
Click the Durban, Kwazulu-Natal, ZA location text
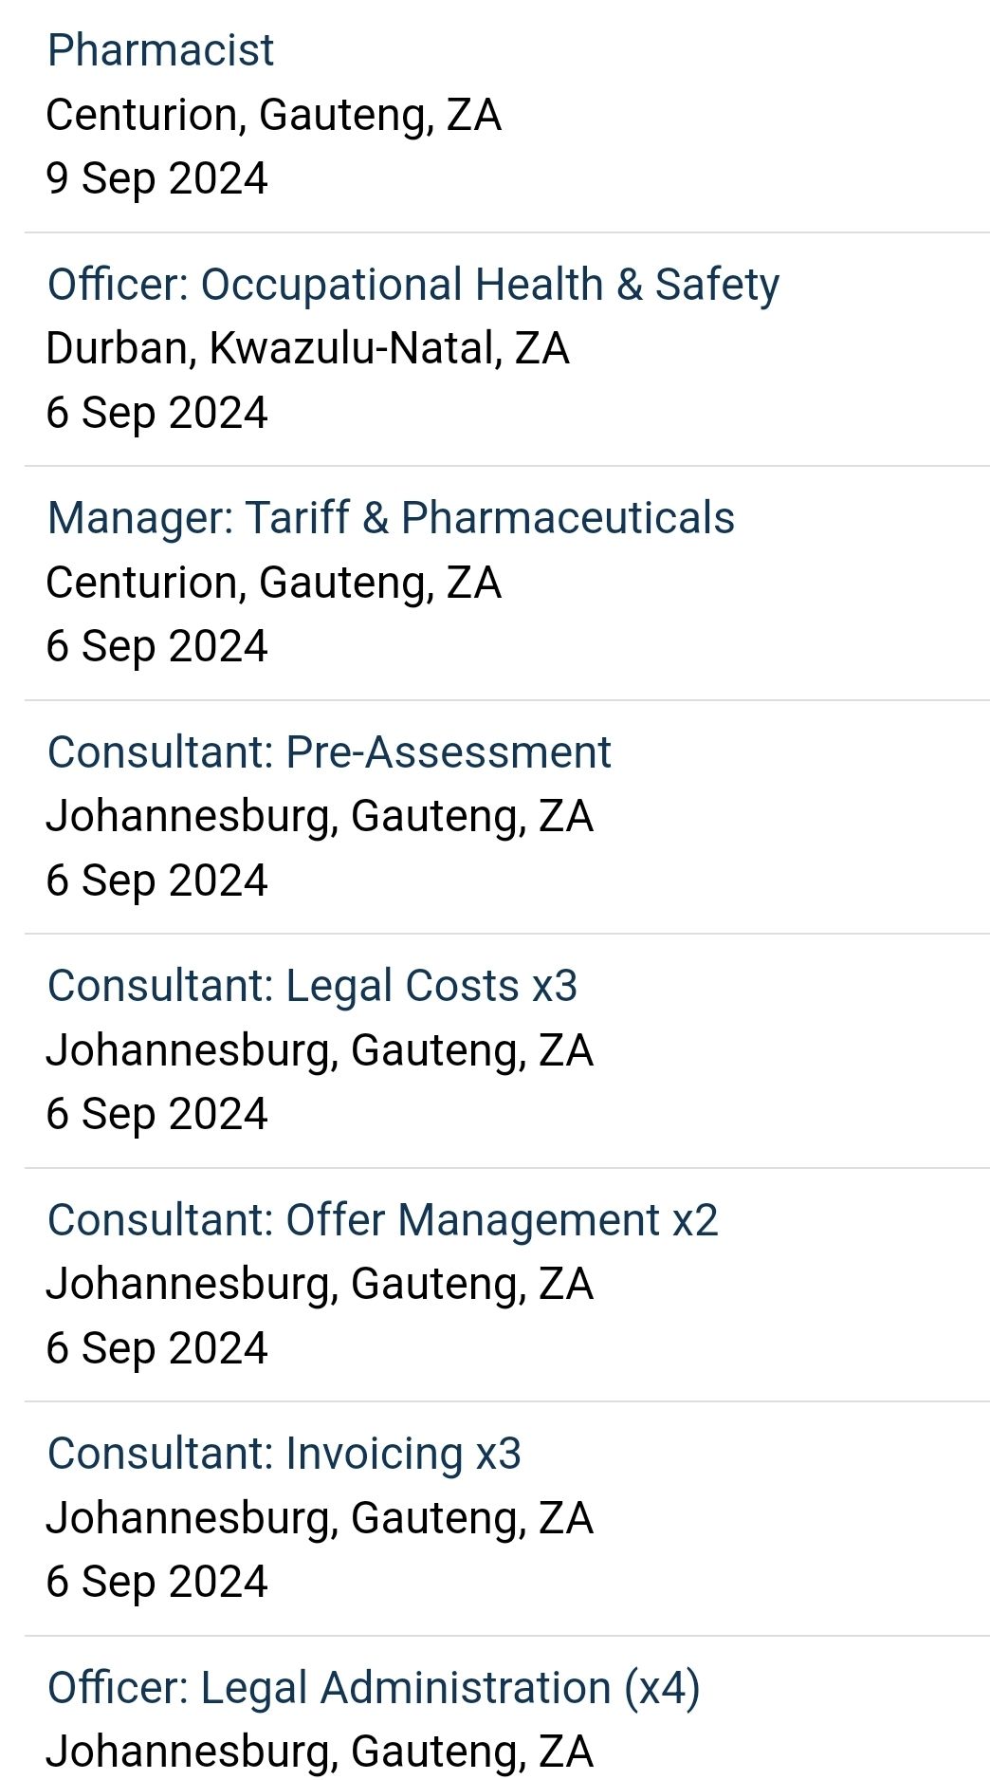(x=307, y=348)
